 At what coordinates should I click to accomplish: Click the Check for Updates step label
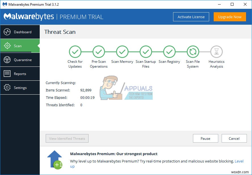coord(75,64)
